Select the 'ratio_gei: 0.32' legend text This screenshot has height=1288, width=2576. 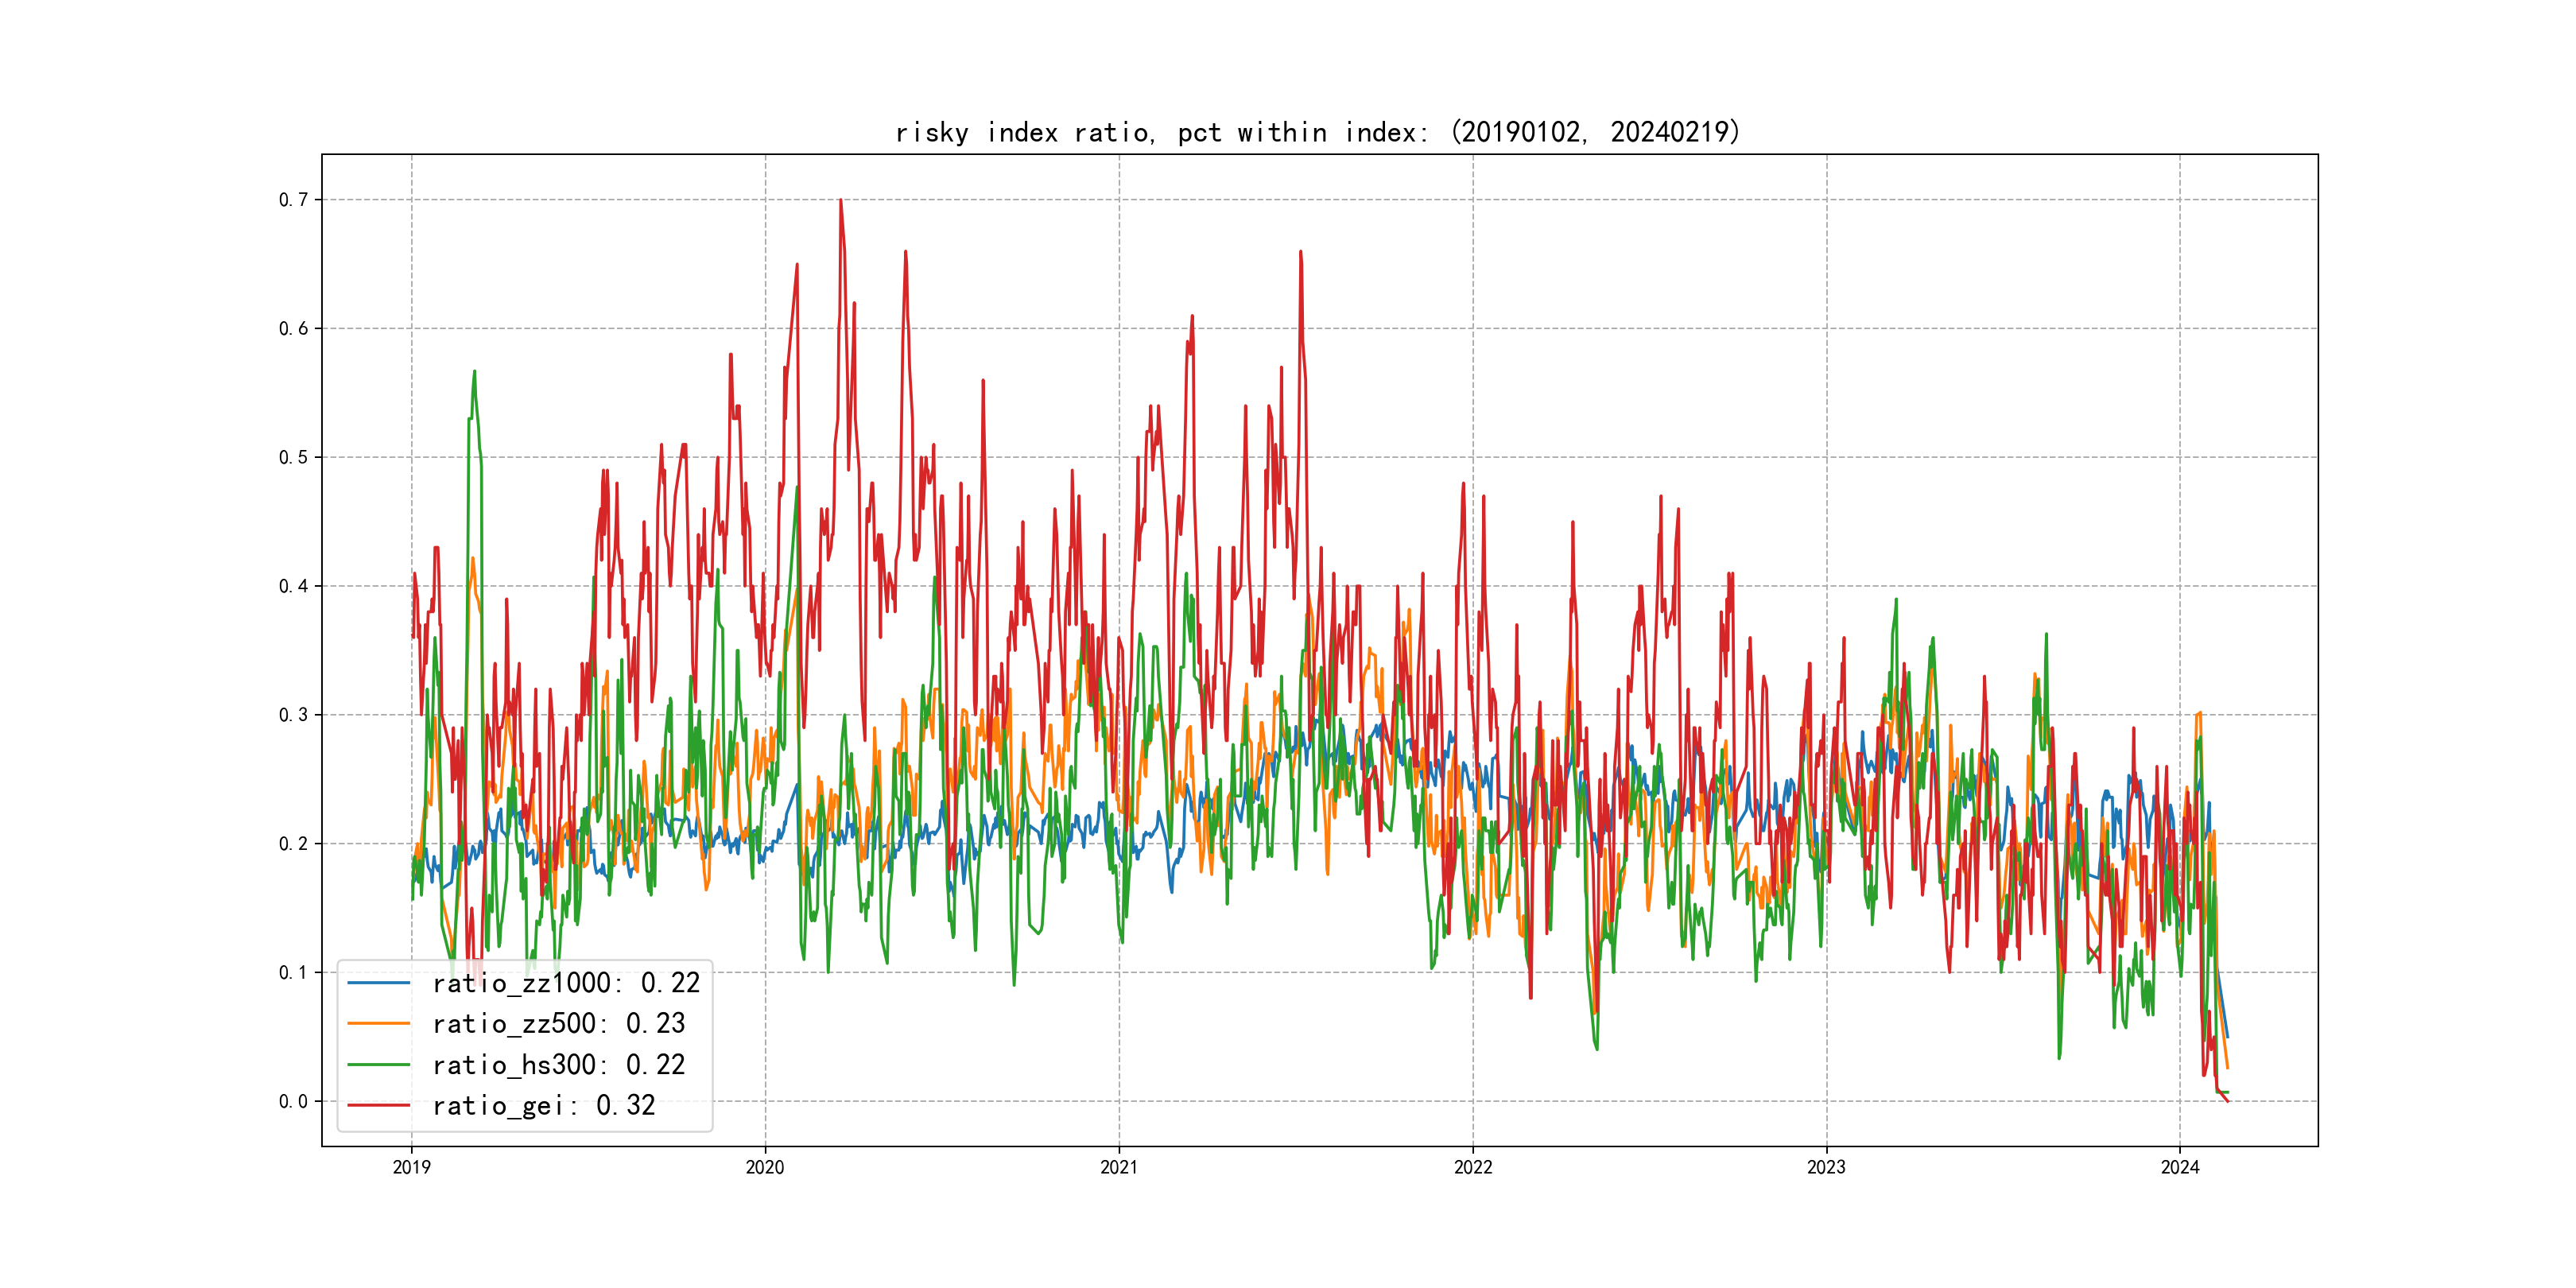pos(543,1106)
